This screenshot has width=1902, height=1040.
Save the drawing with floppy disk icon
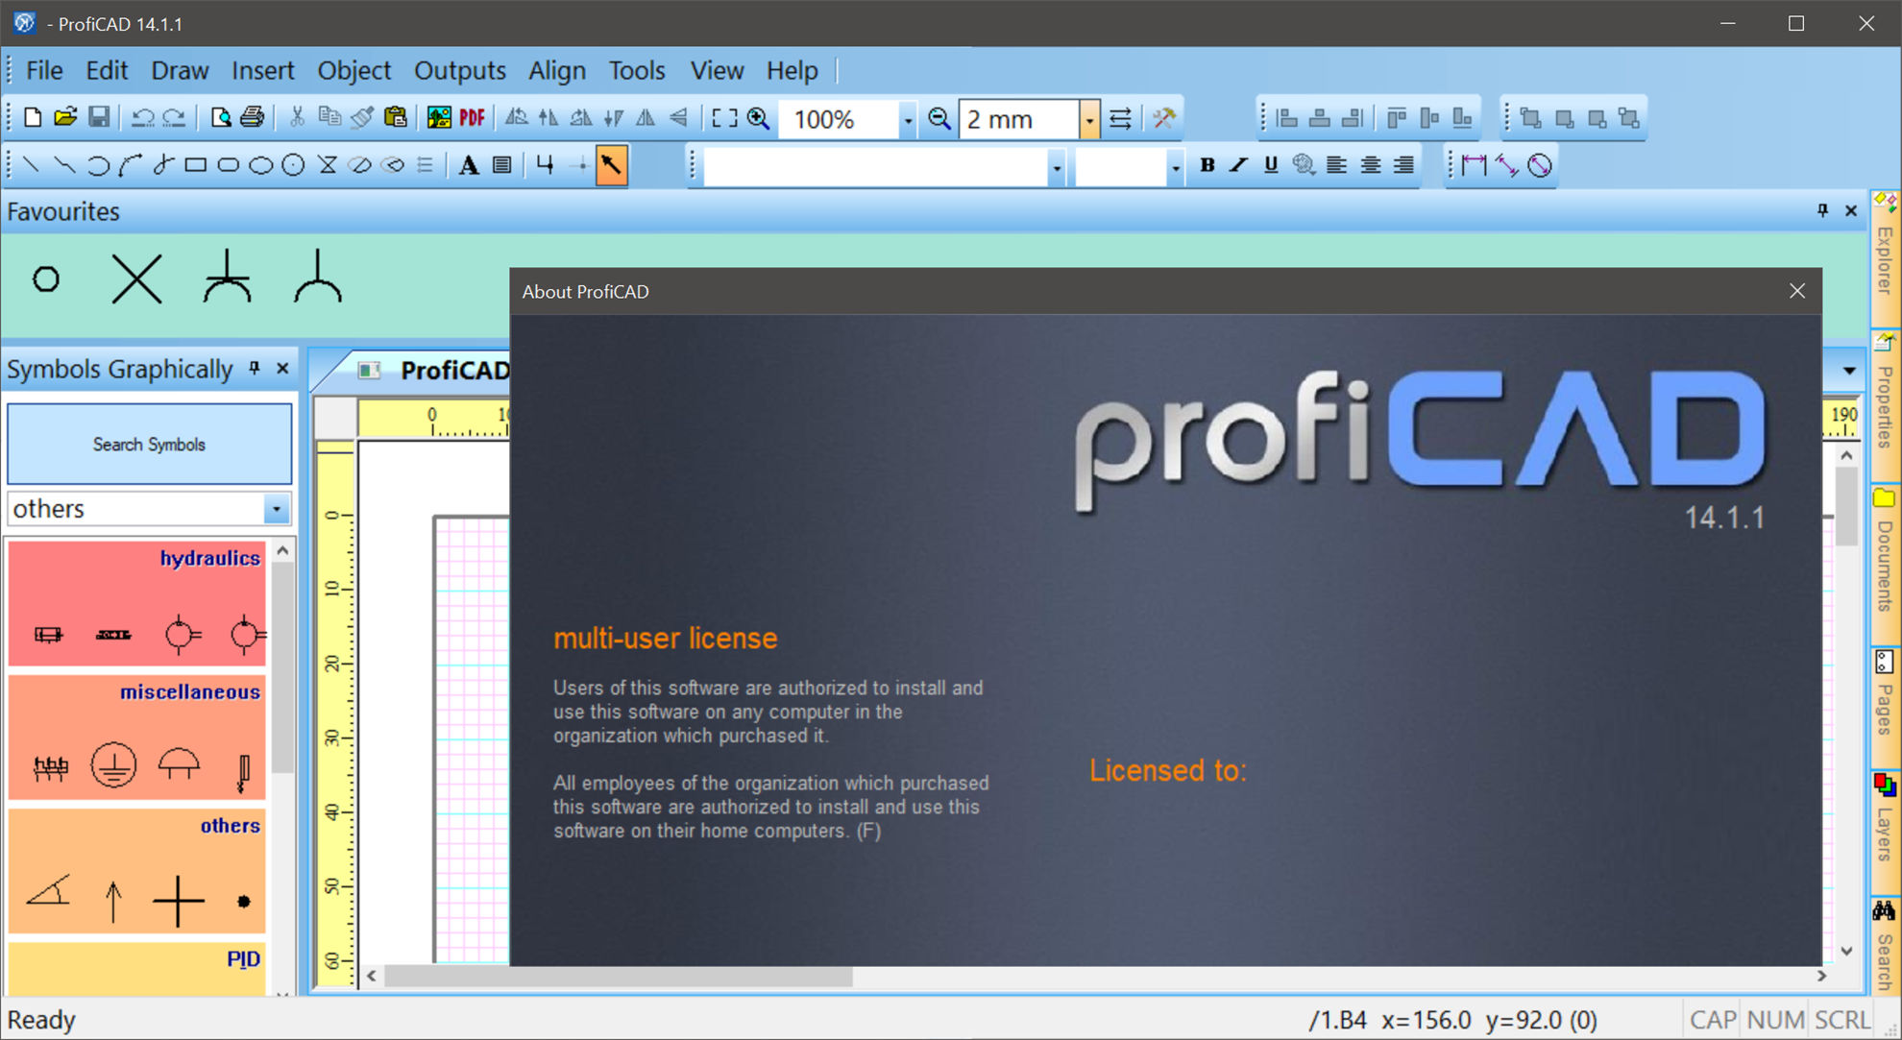(x=98, y=118)
